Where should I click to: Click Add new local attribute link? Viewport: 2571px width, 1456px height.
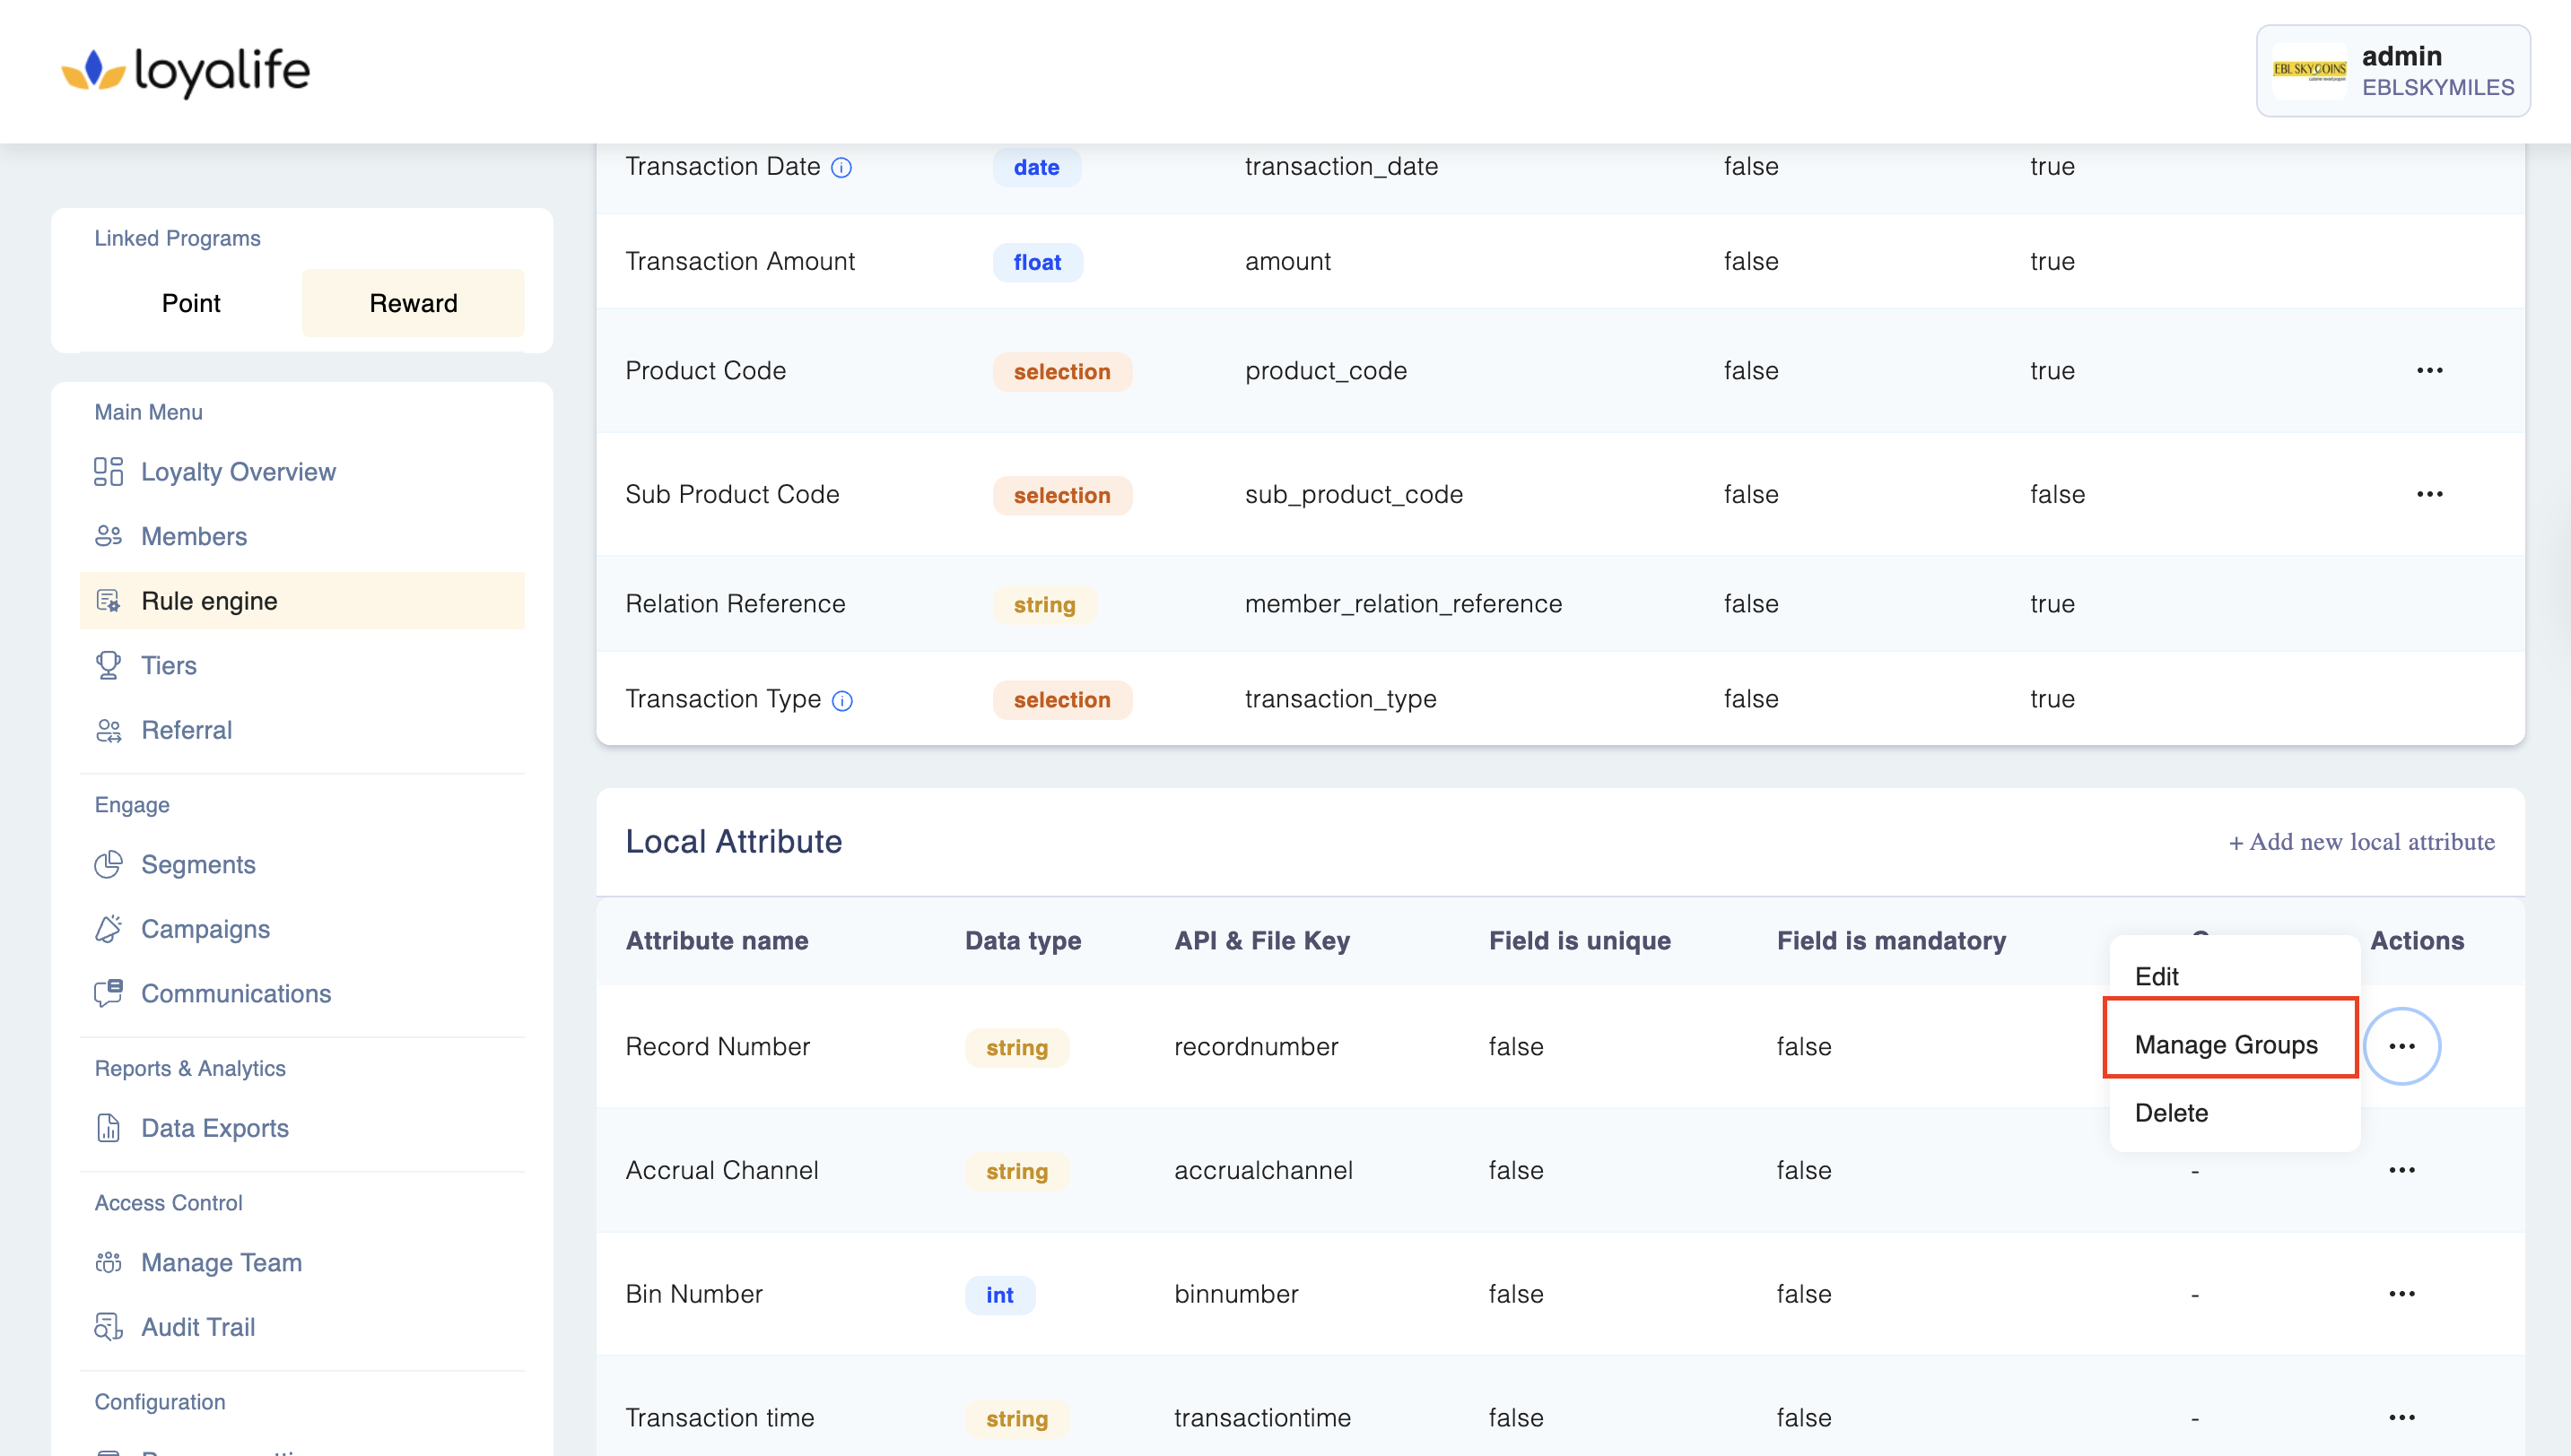tap(2361, 842)
